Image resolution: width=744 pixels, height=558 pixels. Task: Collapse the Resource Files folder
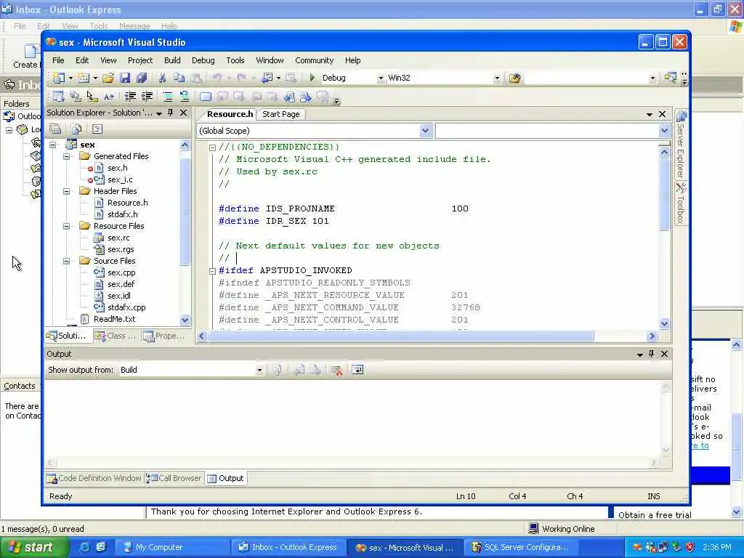67,227
